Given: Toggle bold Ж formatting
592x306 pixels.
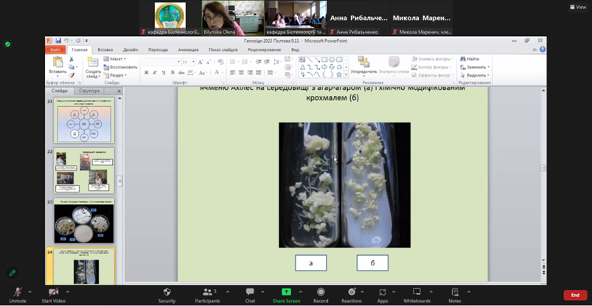Looking at the screenshot, I should (147, 72).
